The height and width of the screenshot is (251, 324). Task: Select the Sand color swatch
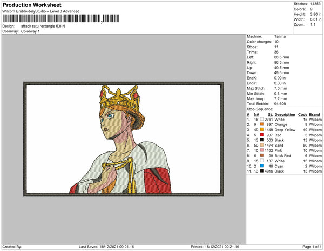pos(262,145)
